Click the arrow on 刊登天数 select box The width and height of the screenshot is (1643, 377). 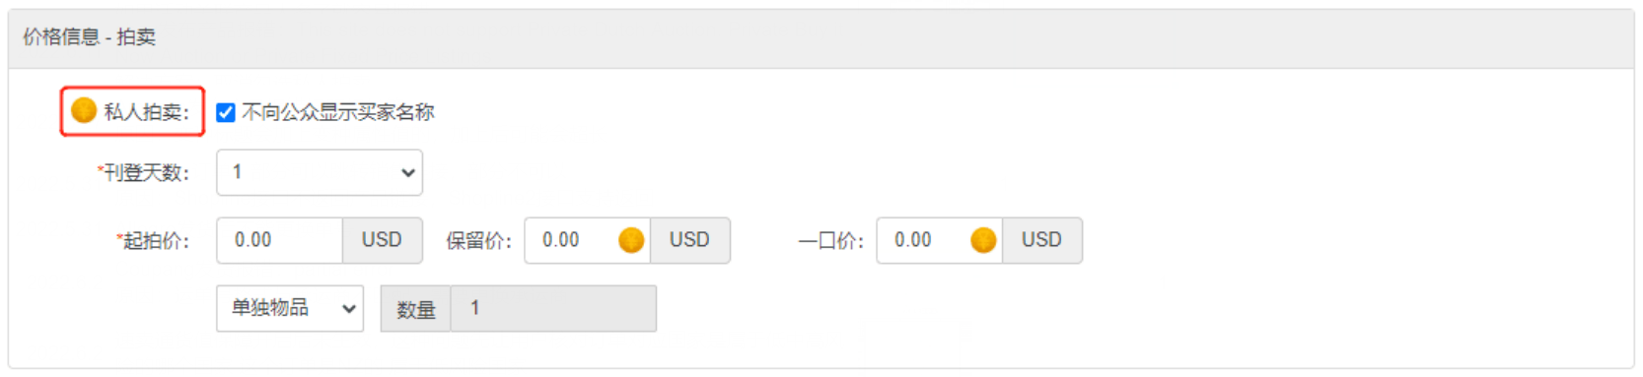(408, 172)
